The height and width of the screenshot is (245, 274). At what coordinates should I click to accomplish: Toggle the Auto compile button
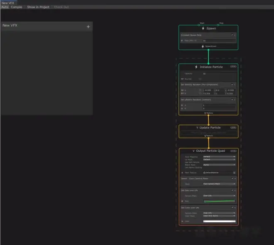click(5, 7)
